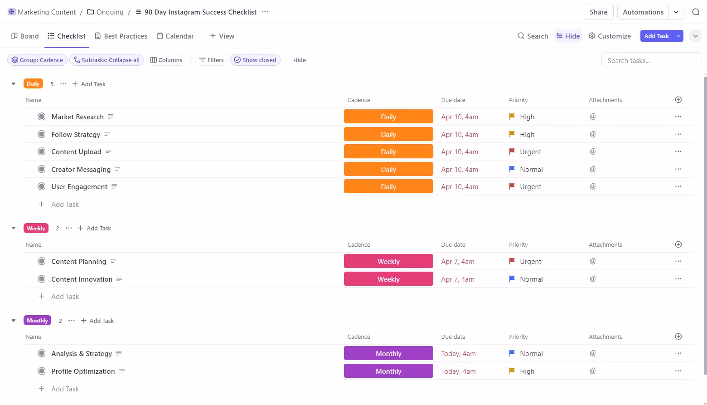Switch to the Calendar view tab
Image resolution: width=707 pixels, height=405 pixels.
[175, 36]
